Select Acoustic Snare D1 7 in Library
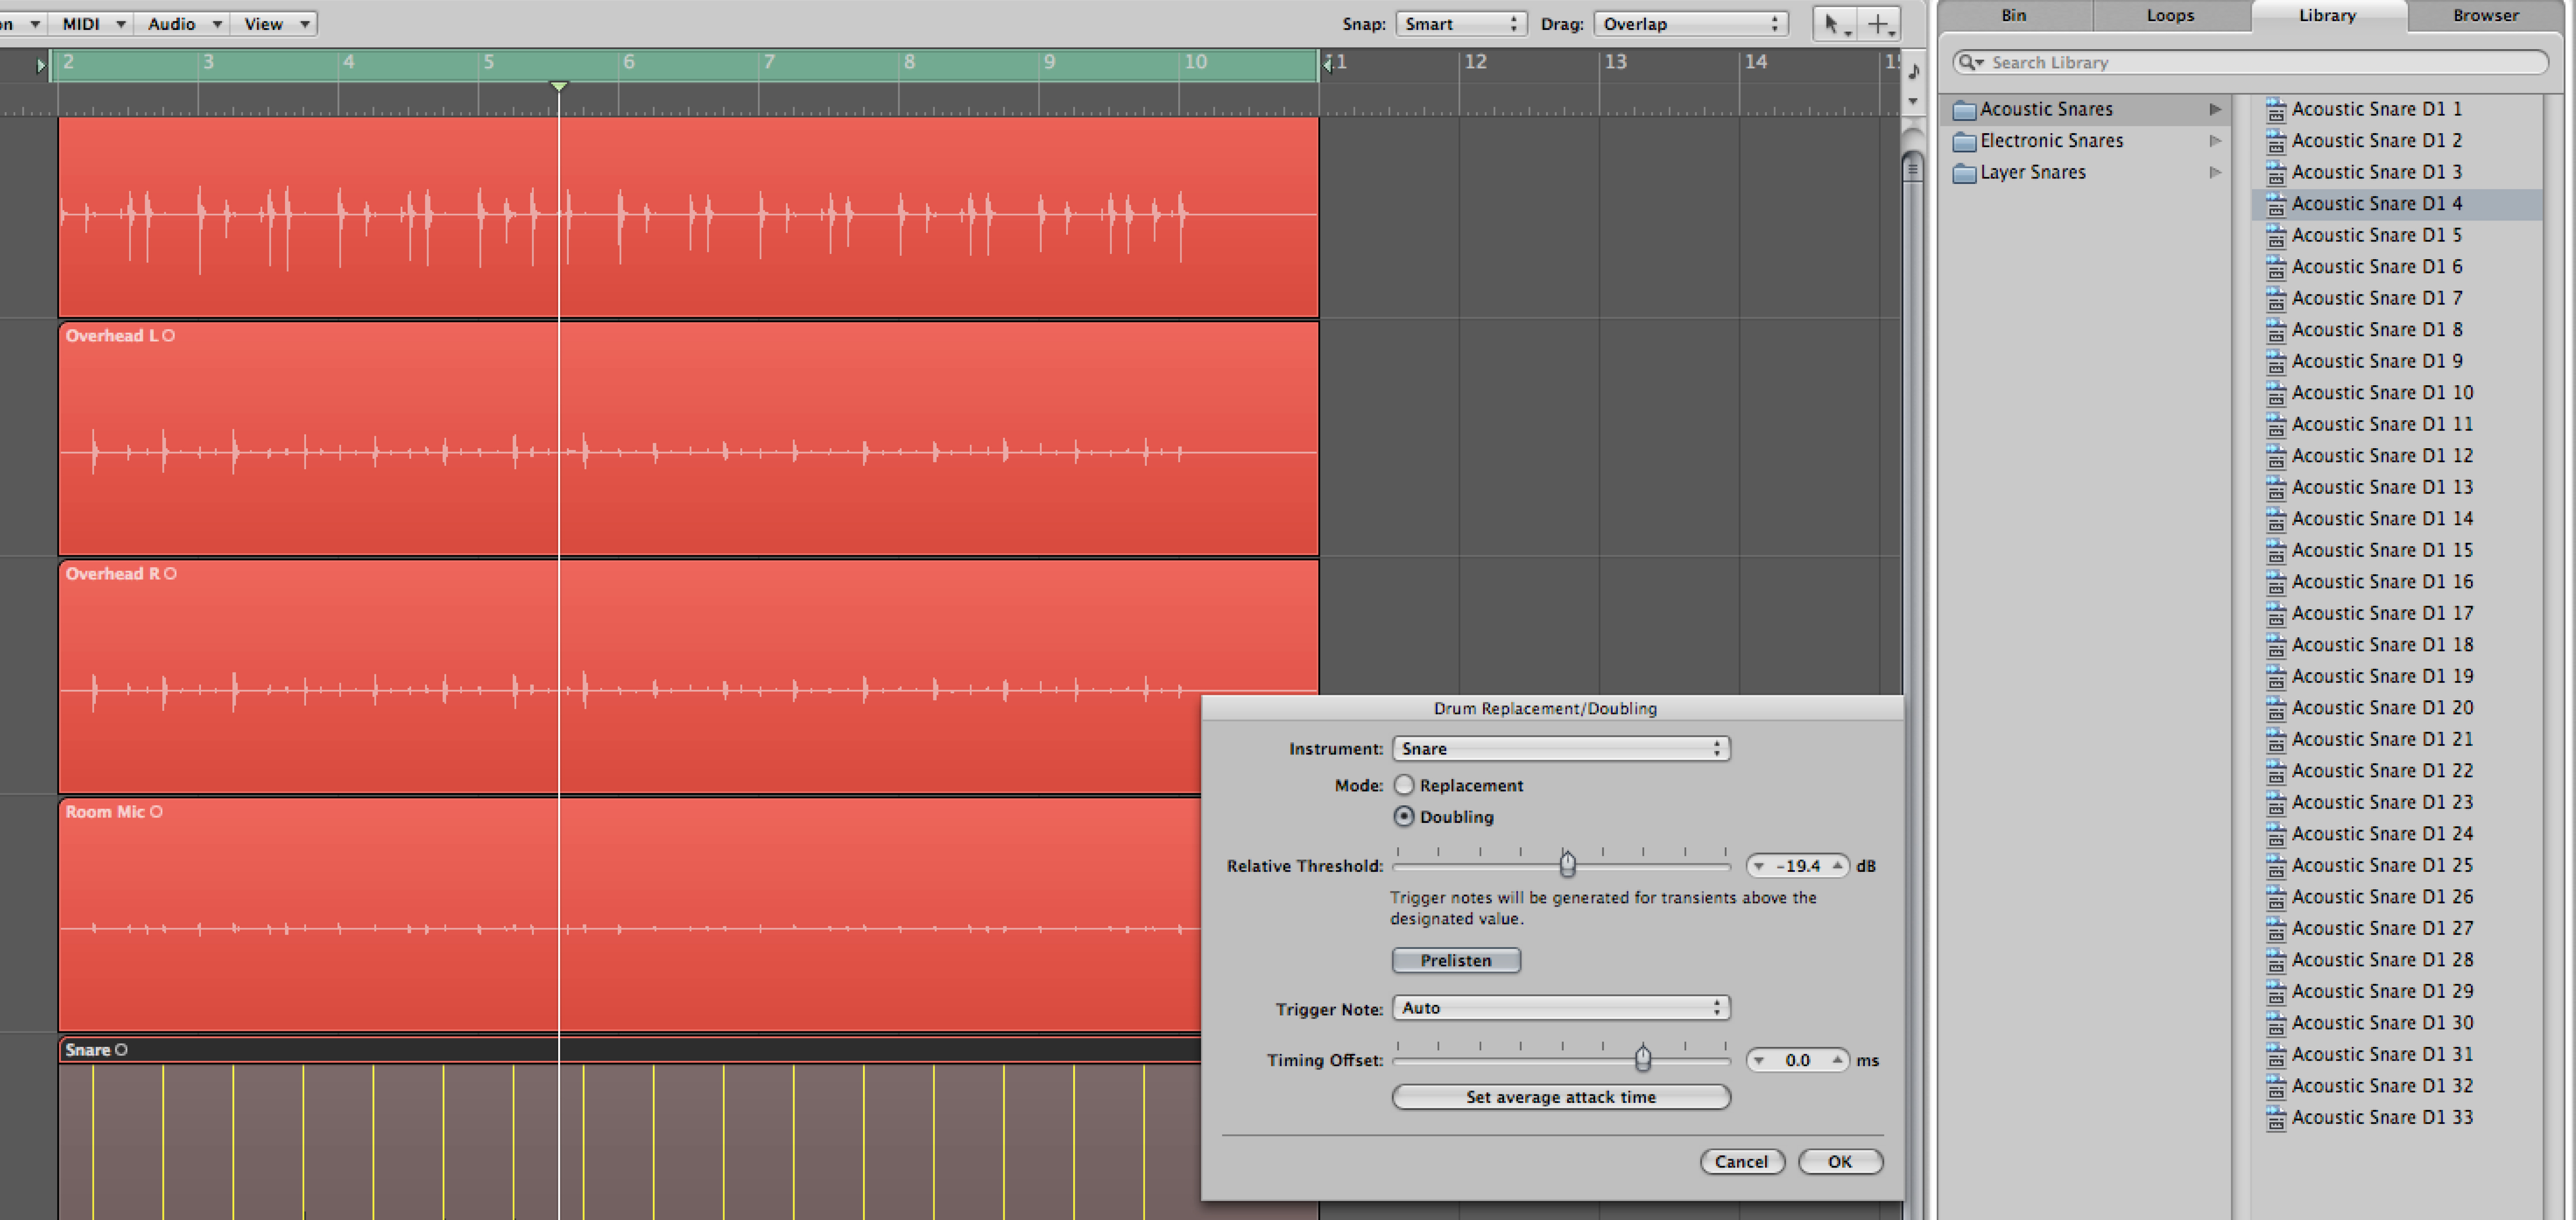This screenshot has width=2576, height=1220. point(2396,298)
